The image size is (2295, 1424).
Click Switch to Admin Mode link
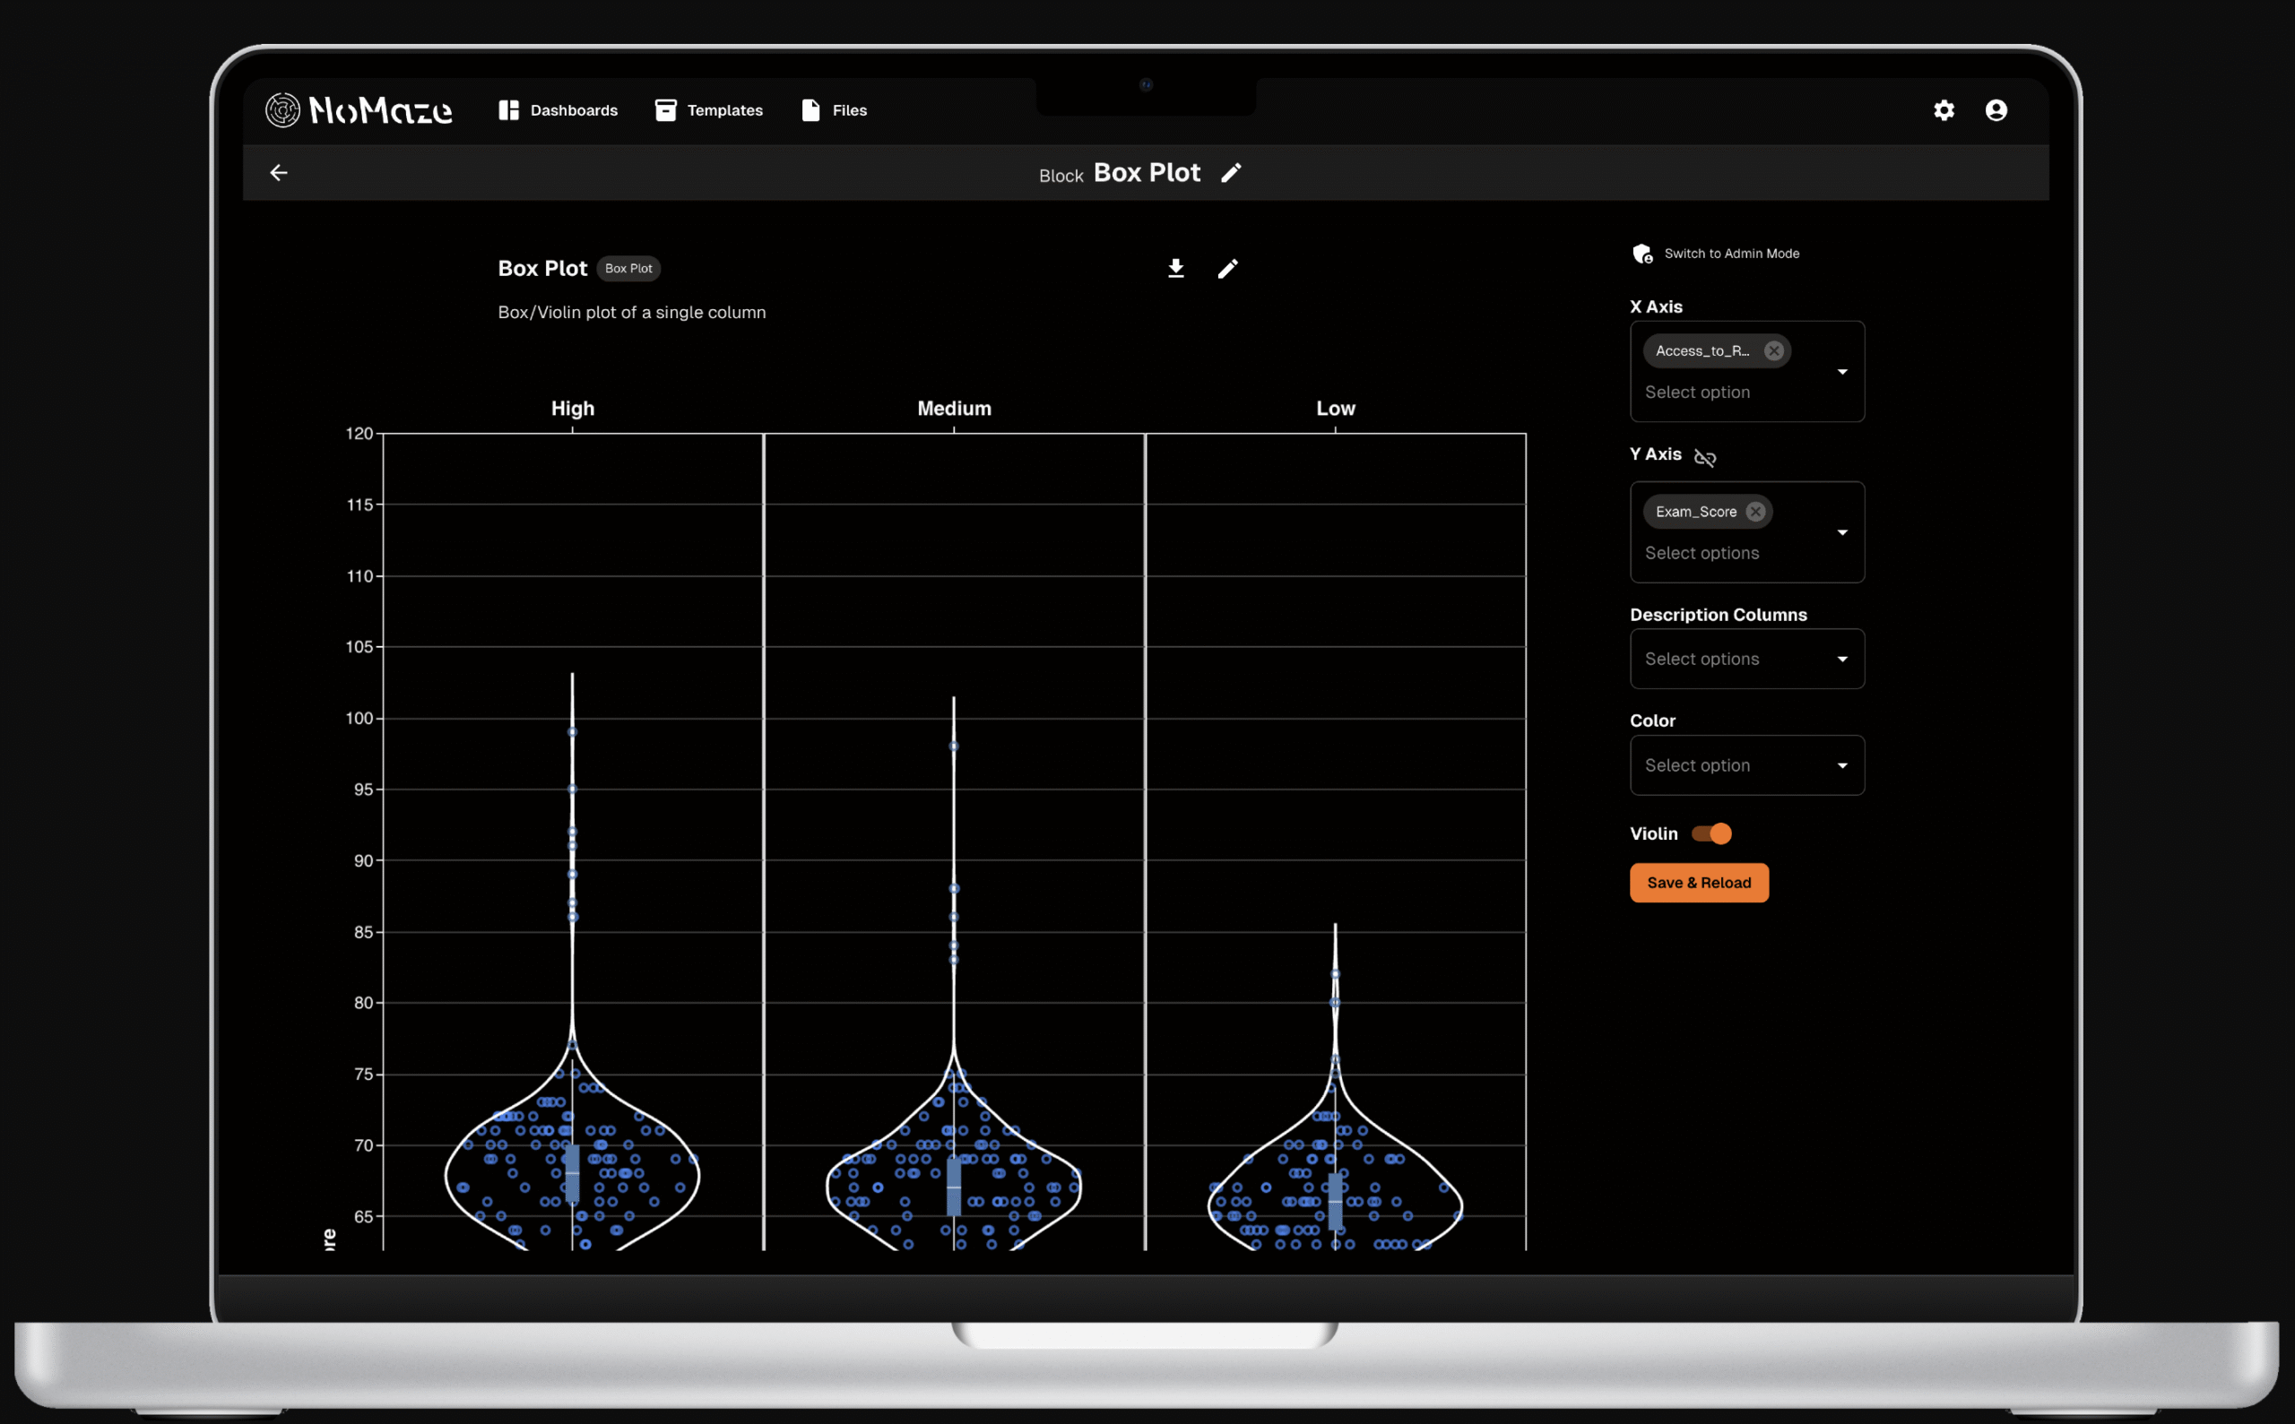(1731, 254)
